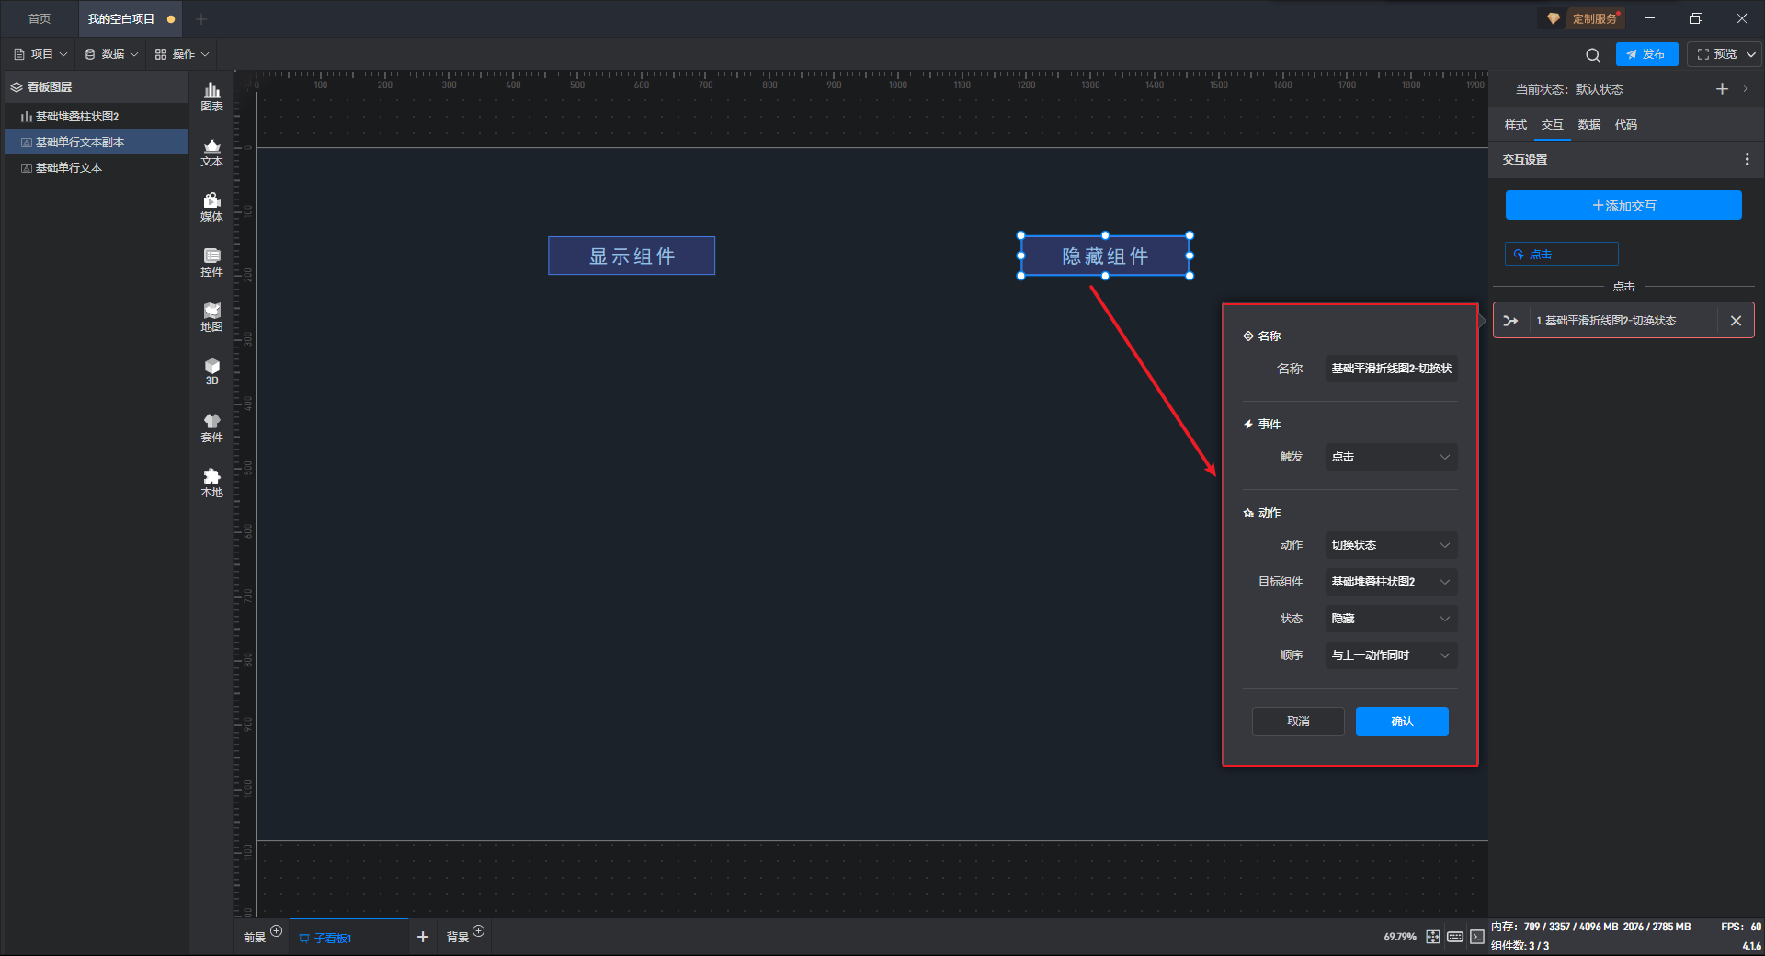The image size is (1765, 956).
Task: Click the plus icon next to 背景
Action: click(478, 931)
